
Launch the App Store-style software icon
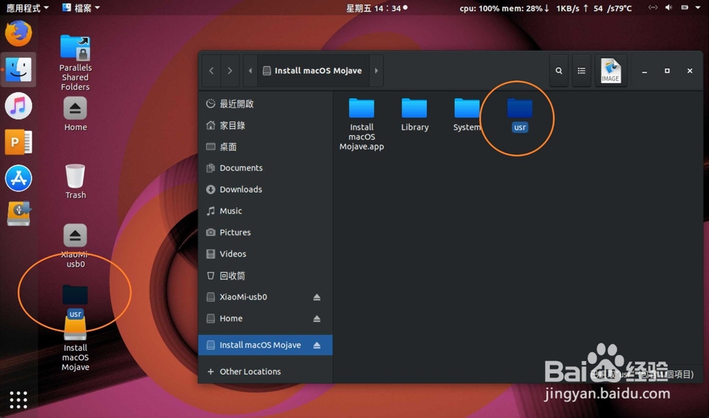click(x=18, y=178)
